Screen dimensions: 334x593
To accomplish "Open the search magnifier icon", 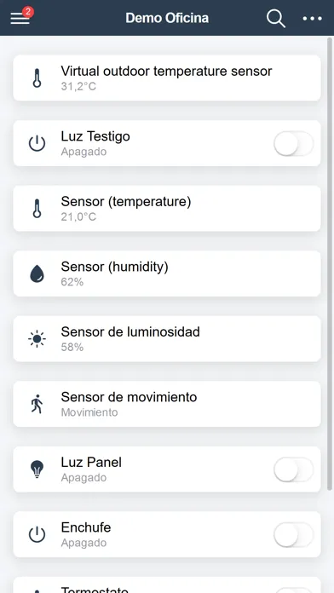I will 276,18.
